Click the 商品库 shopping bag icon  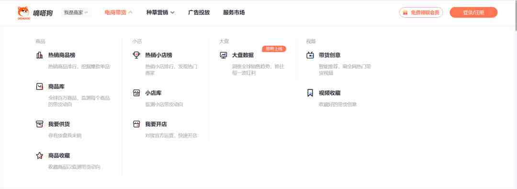[x=40, y=87]
